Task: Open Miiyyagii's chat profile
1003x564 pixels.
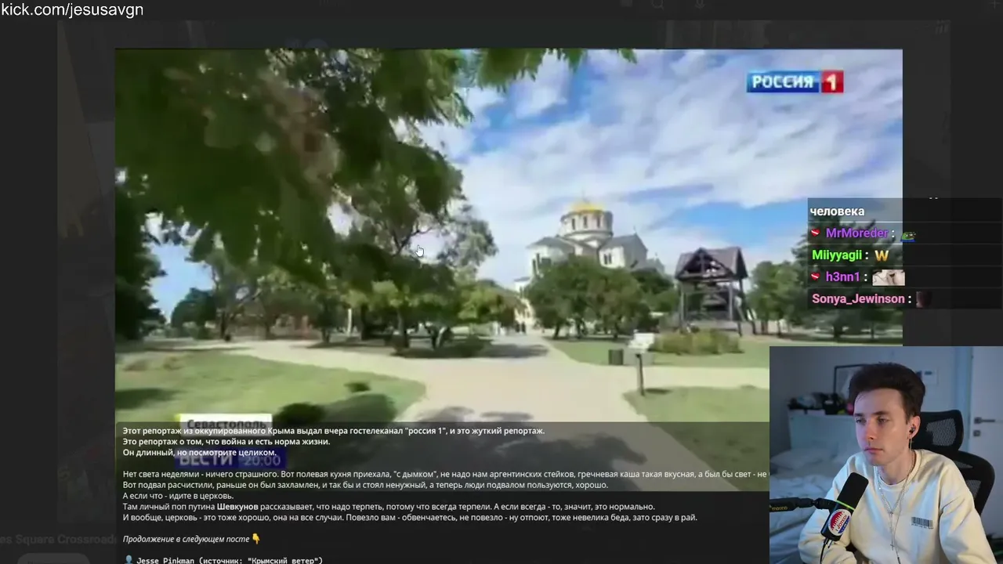Action: tap(837, 255)
